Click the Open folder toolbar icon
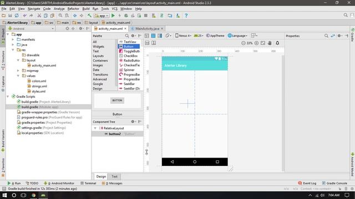355x199 pixels. point(3,15)
